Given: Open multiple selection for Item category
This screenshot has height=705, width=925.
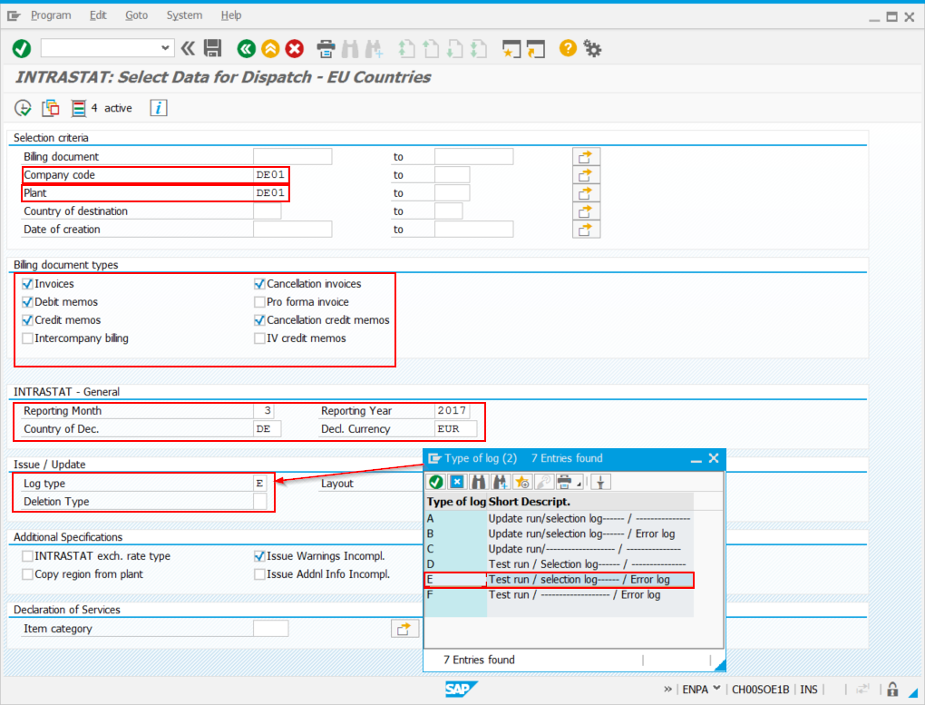Looking at the screenshot, I should pyautogui.click(x=404, y=629).
